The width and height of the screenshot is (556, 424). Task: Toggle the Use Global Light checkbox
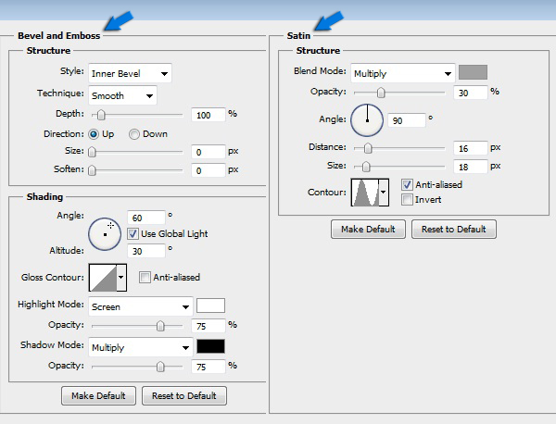133,233
